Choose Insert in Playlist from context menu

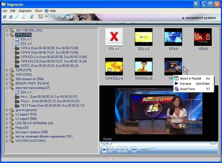[190, 78]
